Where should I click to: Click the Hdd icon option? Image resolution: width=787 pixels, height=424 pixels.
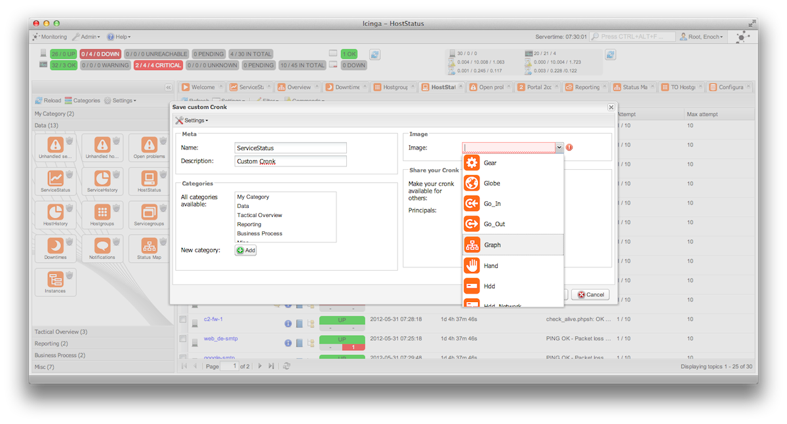[489, 286]
